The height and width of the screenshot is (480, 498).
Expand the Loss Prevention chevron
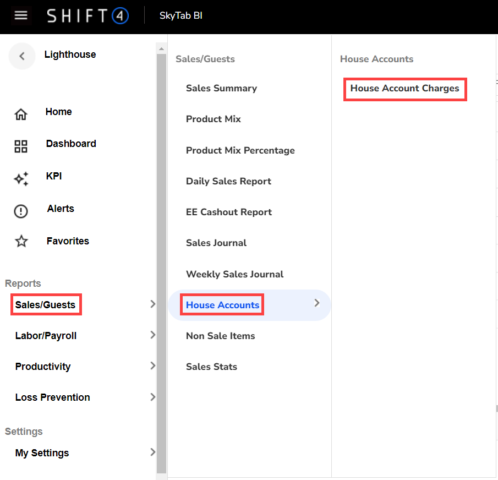(153, 397)
